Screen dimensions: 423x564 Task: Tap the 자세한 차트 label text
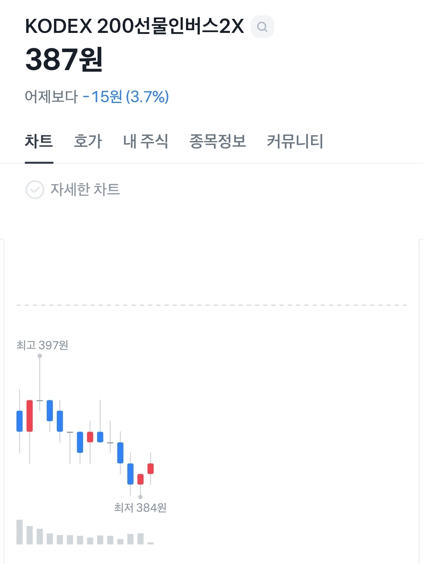(85, 190)
